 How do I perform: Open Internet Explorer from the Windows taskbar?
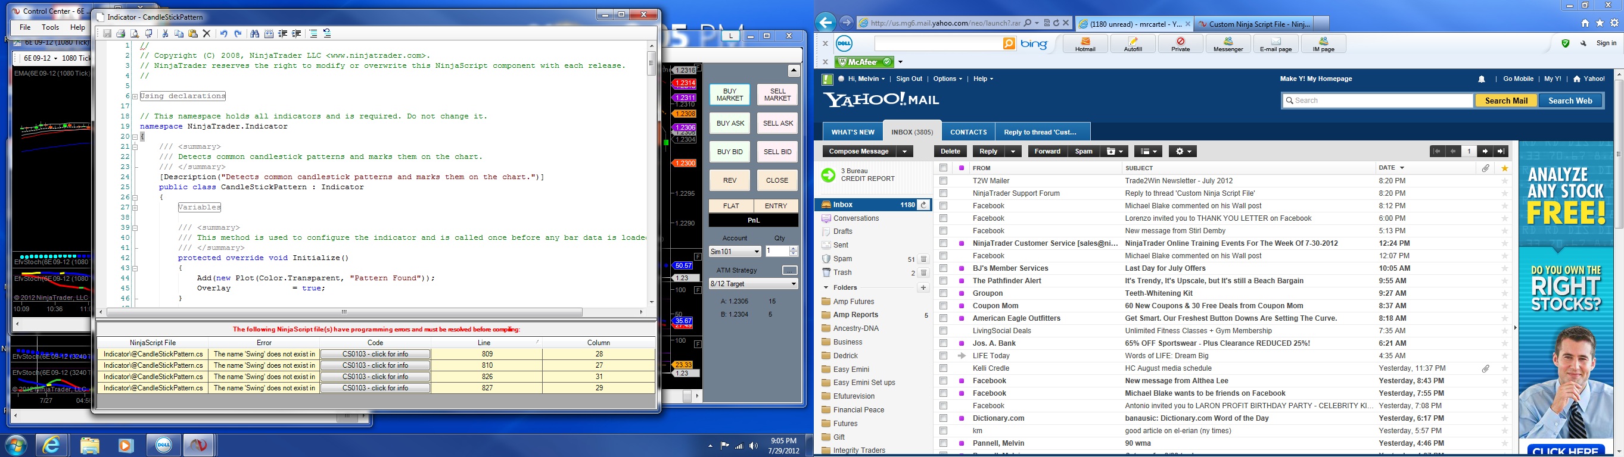point(51,445)
